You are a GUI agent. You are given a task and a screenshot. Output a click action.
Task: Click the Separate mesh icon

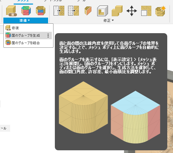[146, 11]
